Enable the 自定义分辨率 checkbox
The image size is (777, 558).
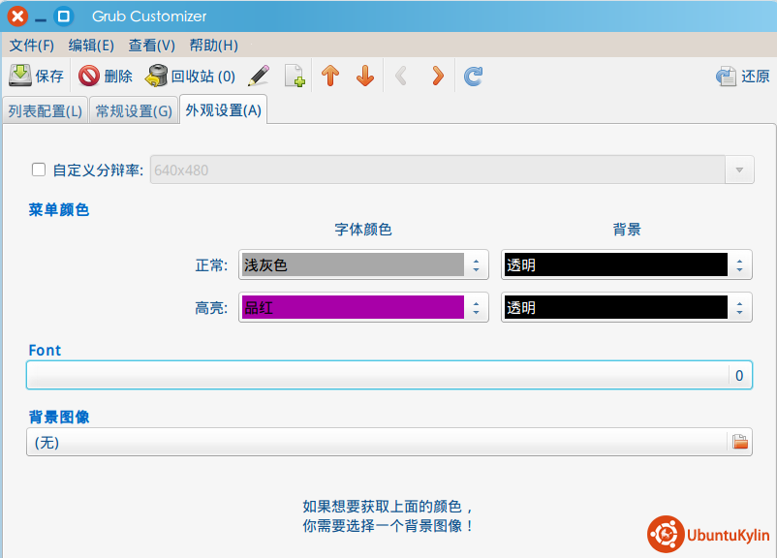click(39, 170)
